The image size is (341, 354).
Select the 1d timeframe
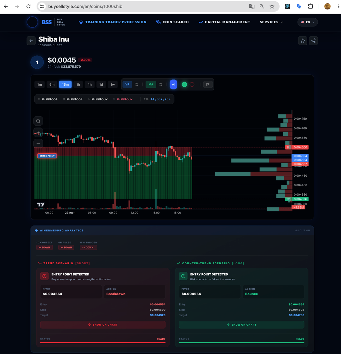click(x=101, y=84)
